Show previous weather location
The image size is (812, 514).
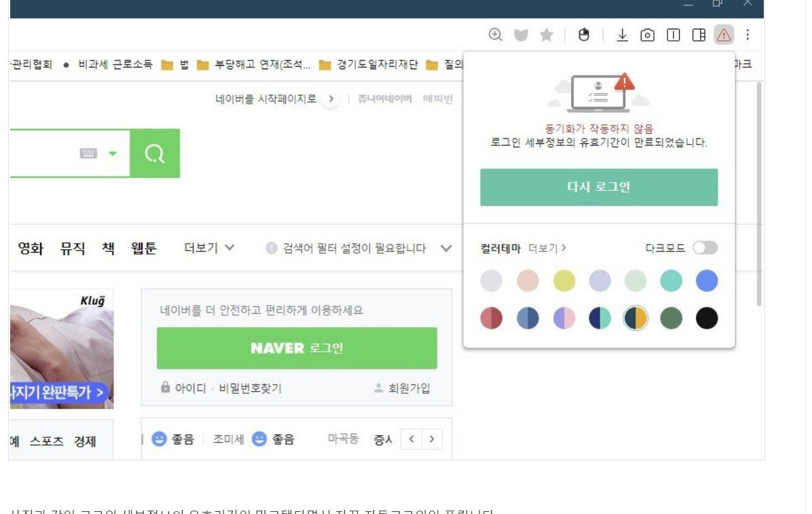click(411, 439)
